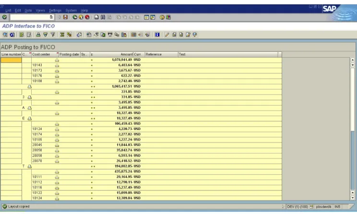The height and width of the screenshot is (214, 357).
Task: Click the Print icon in standard toolbar
Action: tap(96, 17)
